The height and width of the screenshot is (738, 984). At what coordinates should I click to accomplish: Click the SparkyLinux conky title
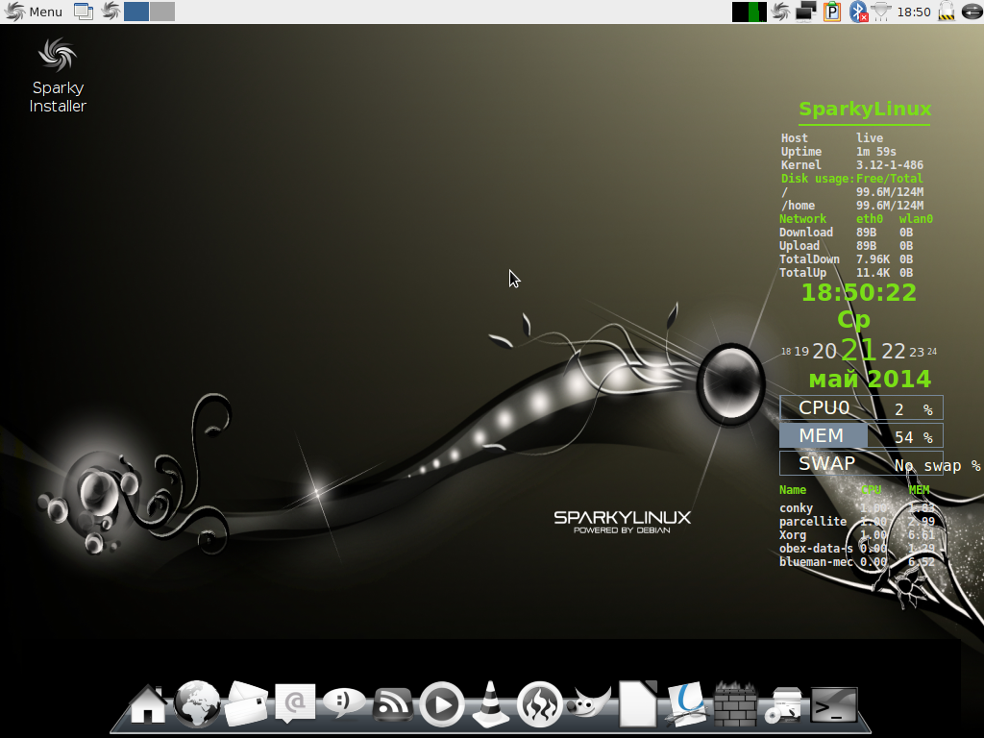865,110
